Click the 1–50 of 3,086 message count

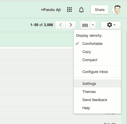pyautogui.click(x=42, y=25)
